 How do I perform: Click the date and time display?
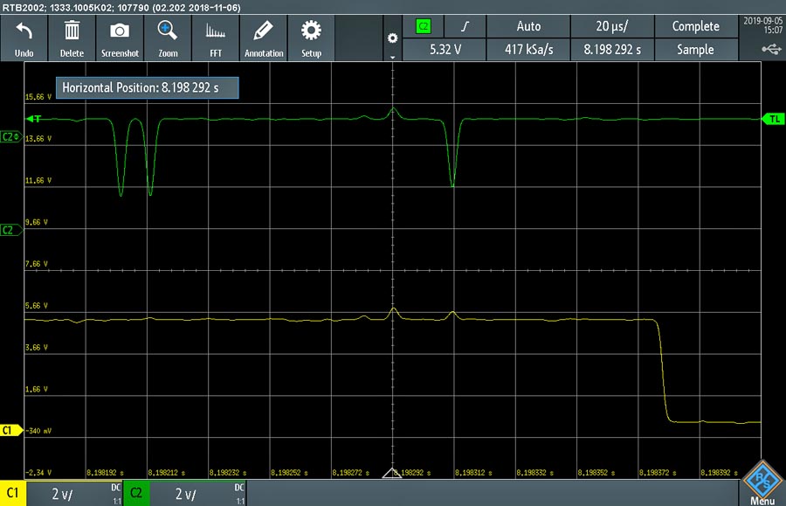pyautogui.click(x=762, y=25)
